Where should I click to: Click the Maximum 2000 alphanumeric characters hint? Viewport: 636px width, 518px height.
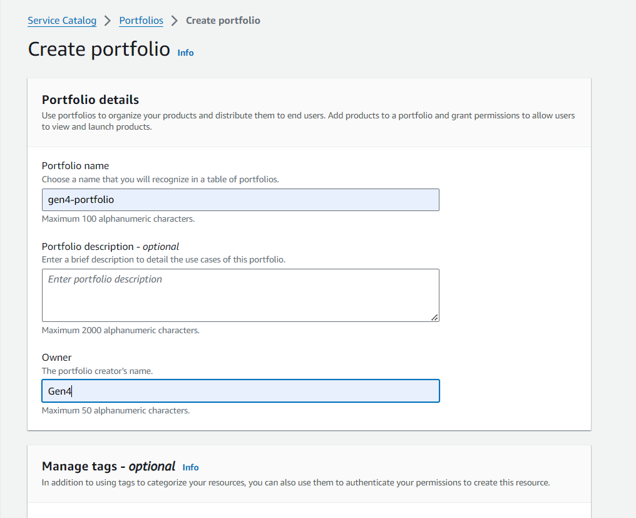pos(121,330)
